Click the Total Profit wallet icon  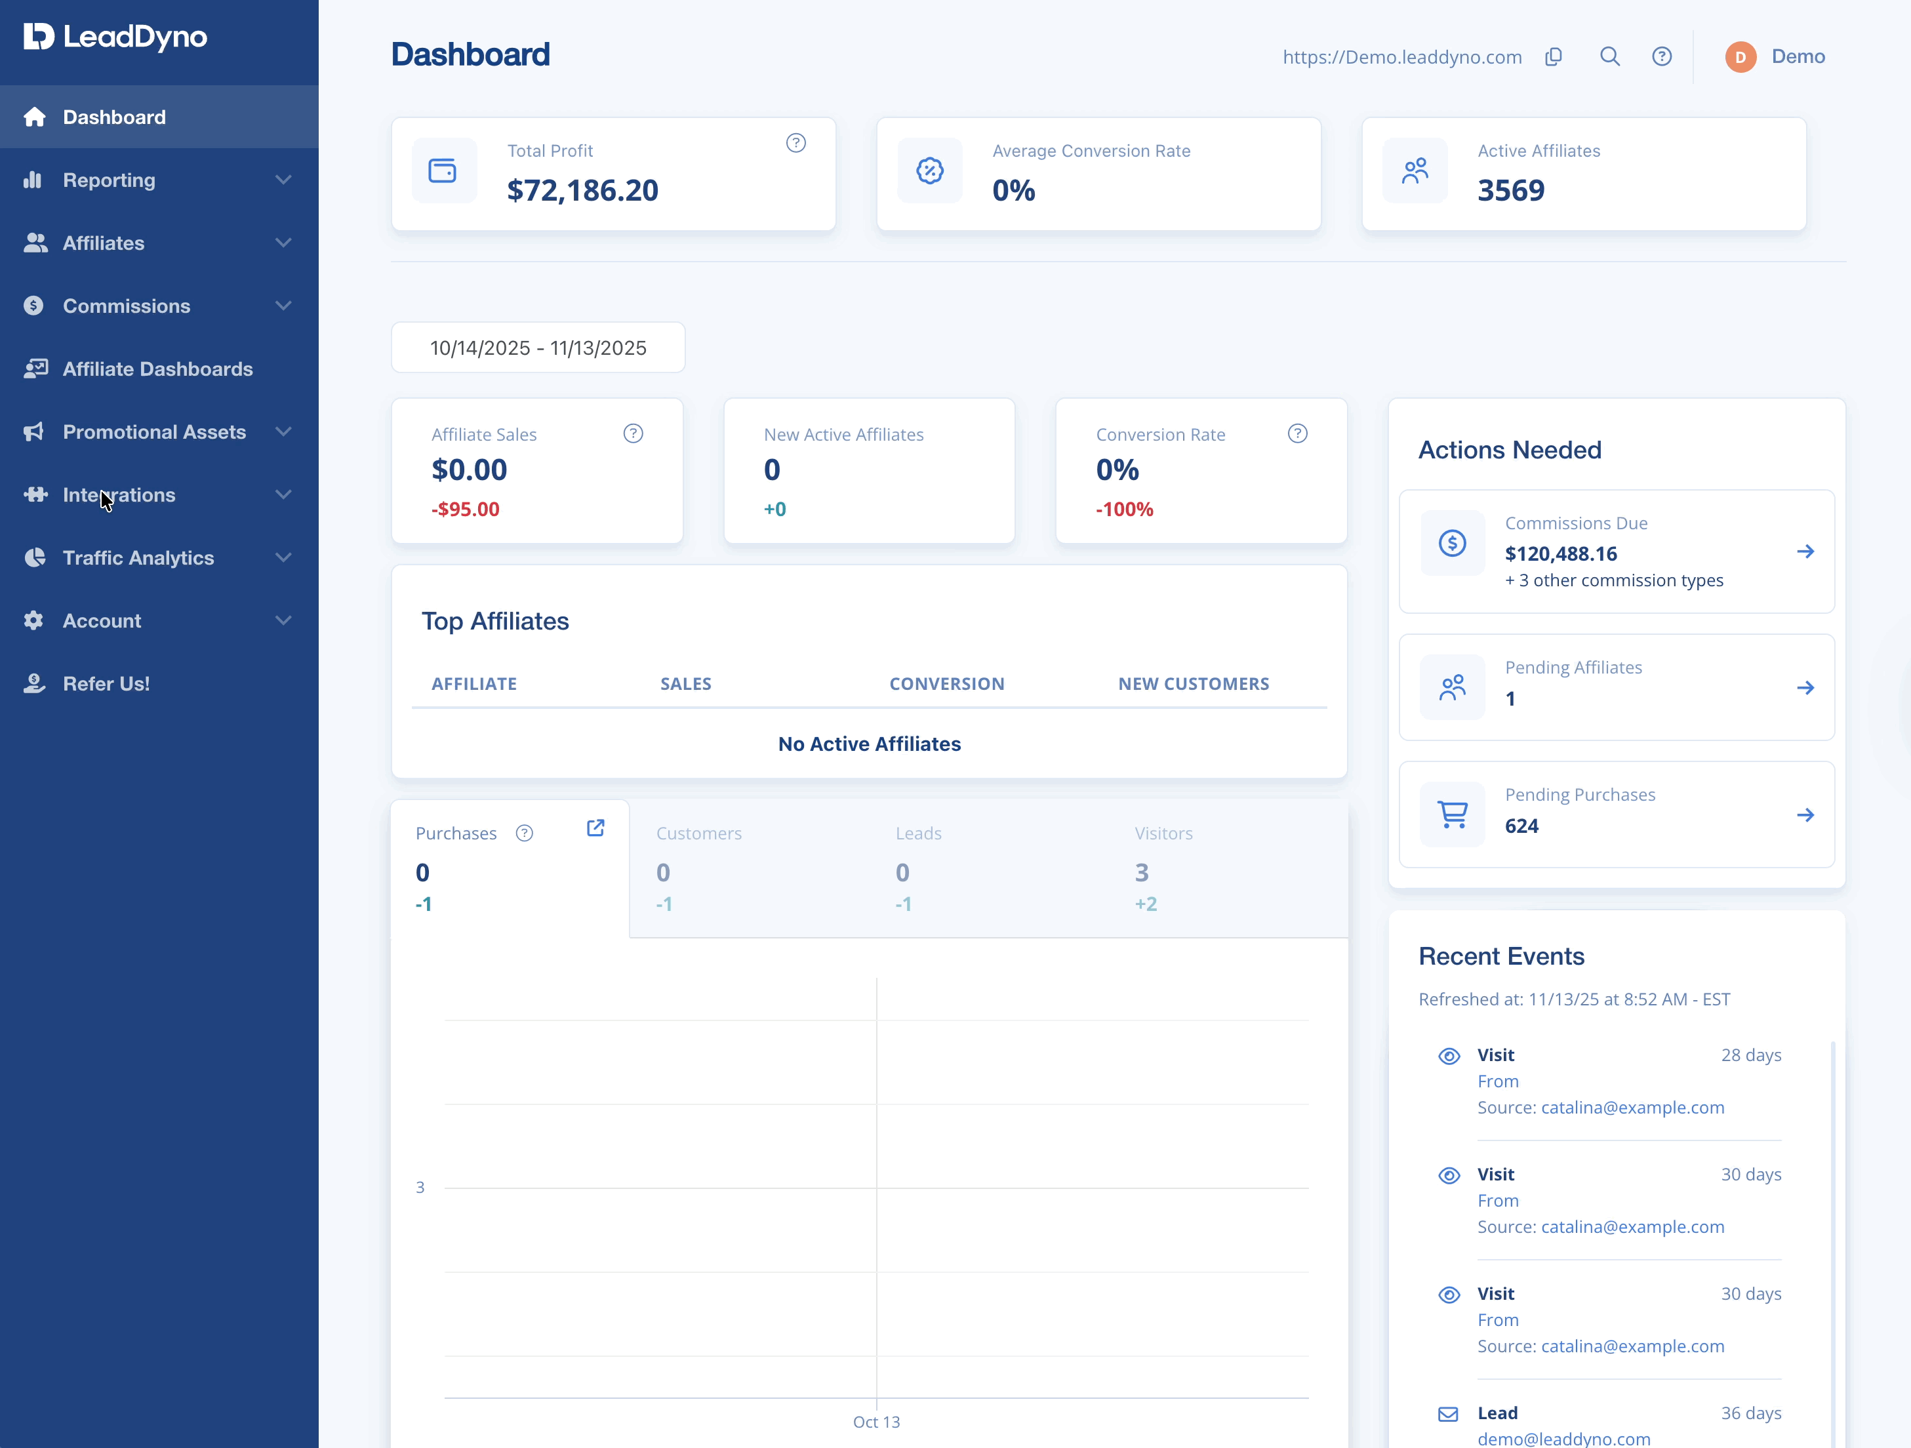[x=443, y=171]
